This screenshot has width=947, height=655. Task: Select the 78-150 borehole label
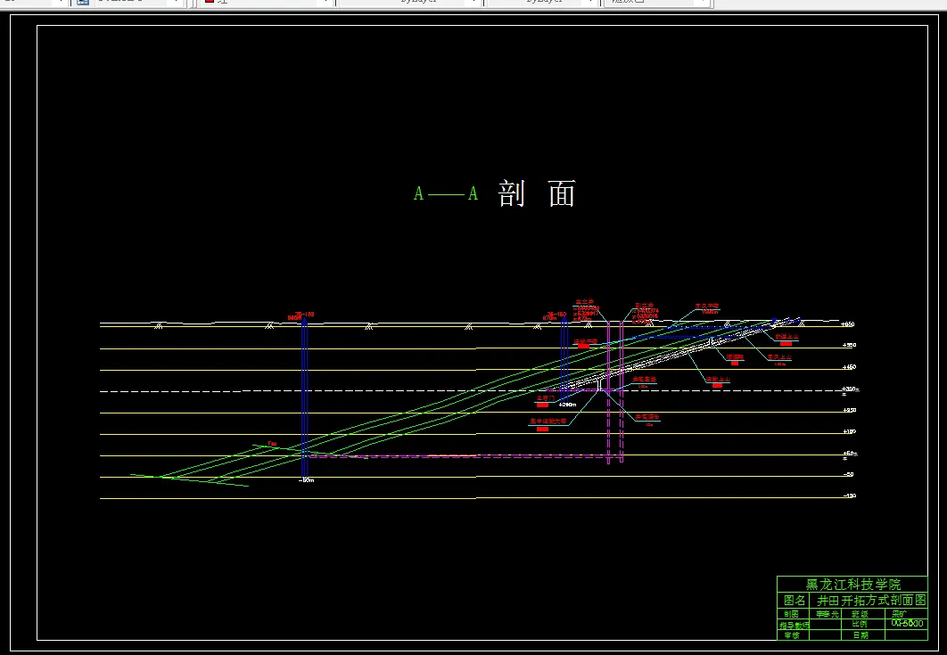pyautogui.click(x=556, y=314)
